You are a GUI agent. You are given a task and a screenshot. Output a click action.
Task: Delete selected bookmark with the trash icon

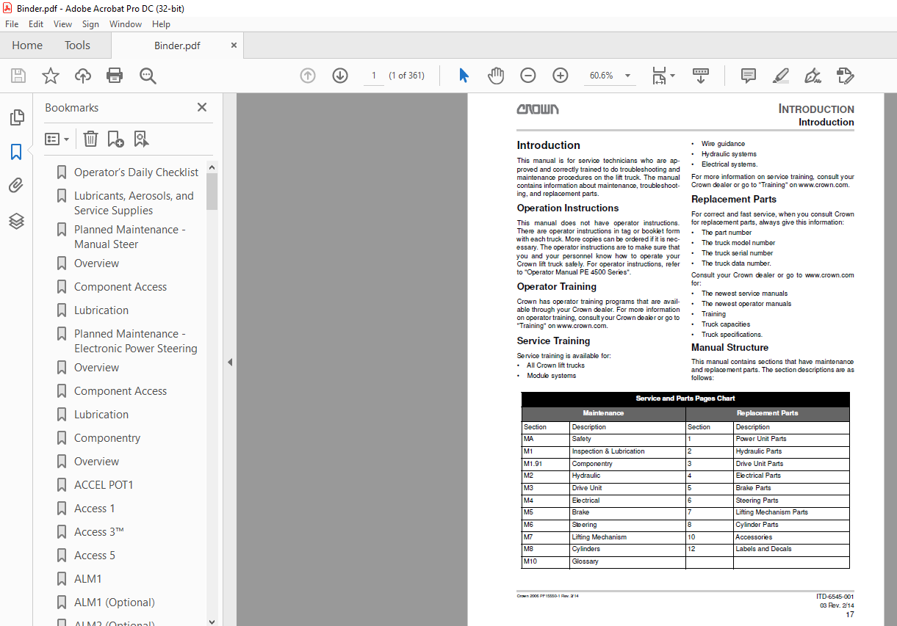[90, 139]
